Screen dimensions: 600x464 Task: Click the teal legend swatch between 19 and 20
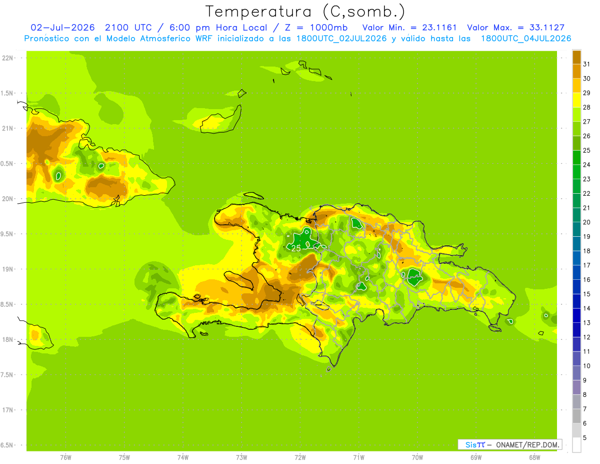click(x=576, y=229)
